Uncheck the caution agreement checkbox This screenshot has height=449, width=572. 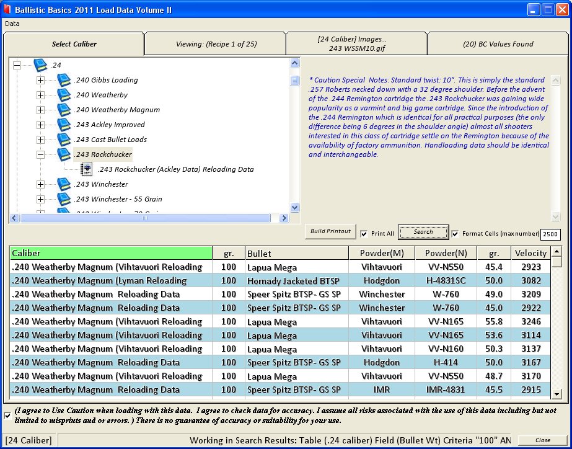[x=7, y=415]
